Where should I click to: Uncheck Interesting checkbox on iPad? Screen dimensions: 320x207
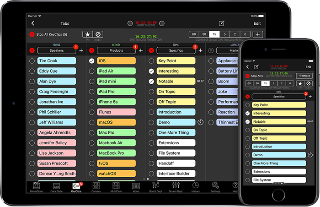pyautogui.click(x=151, y=71)
